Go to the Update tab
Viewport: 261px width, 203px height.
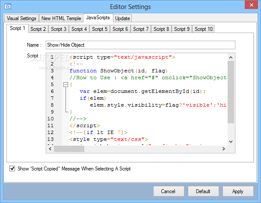122,18
